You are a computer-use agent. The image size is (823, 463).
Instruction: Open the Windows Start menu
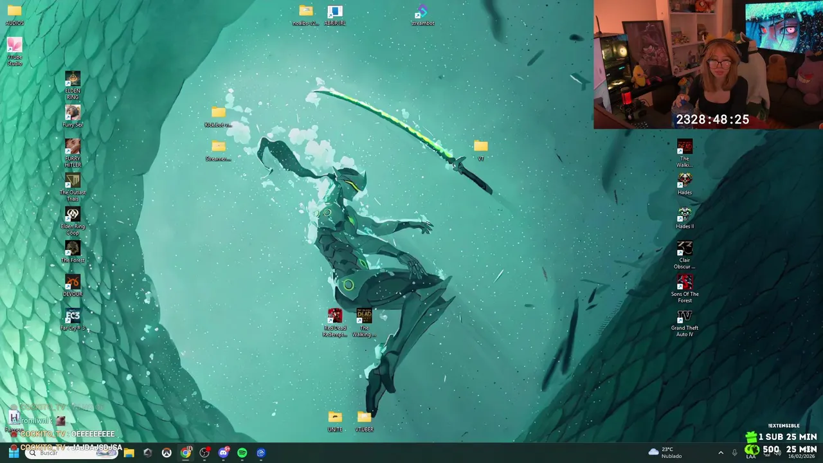pyautogui.click(x=13, y=453)
